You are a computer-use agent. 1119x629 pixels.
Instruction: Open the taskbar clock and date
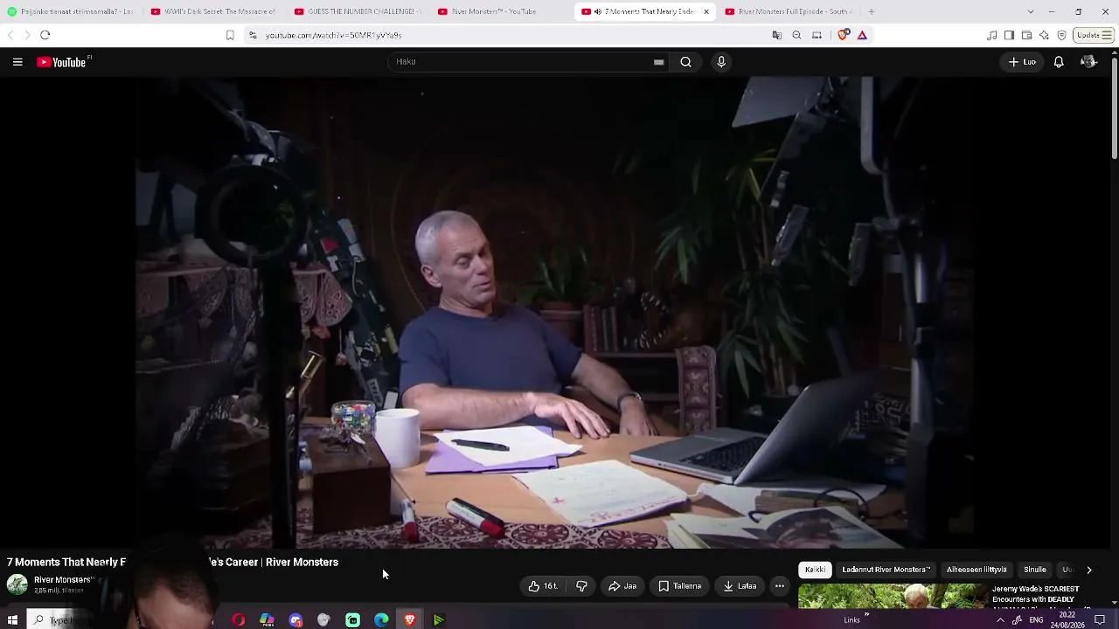click(x=1067, y=620)
